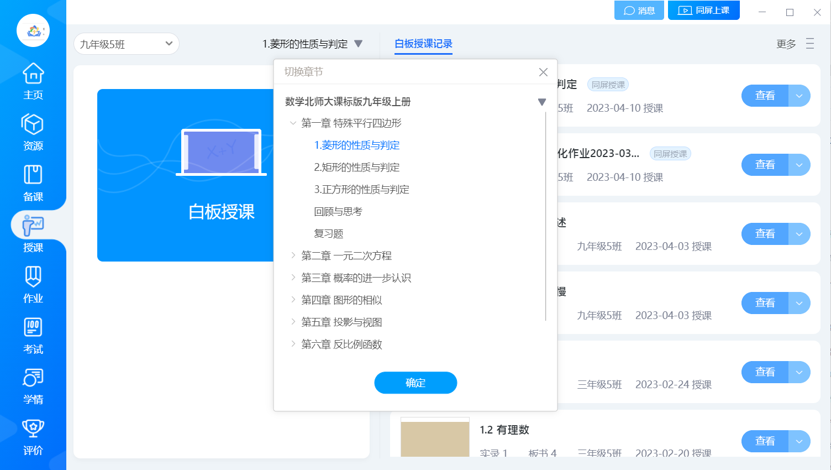This screenshot has height=470, width=831.
Task: Click the 消息 message button
Action: click(x=639, y=11)
